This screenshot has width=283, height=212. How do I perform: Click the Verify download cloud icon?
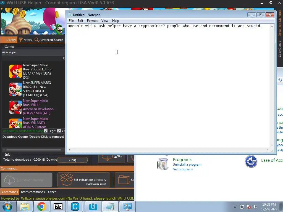pyautogui.click(x=107, y=157)
